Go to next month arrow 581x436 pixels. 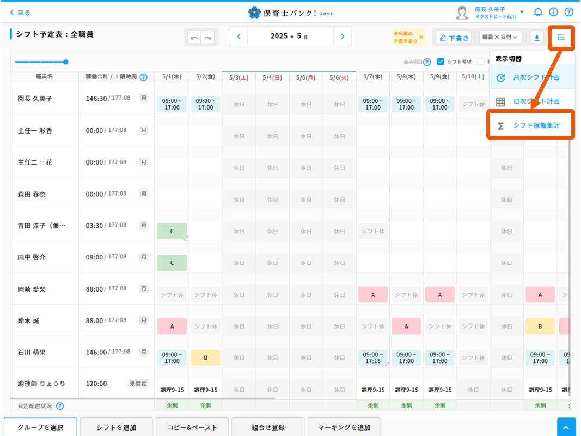[343, 37]
